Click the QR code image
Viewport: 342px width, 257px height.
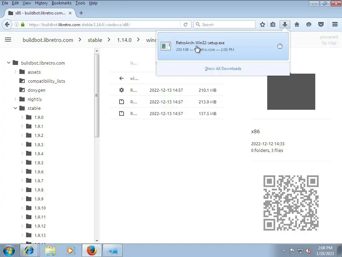point(291,203)
